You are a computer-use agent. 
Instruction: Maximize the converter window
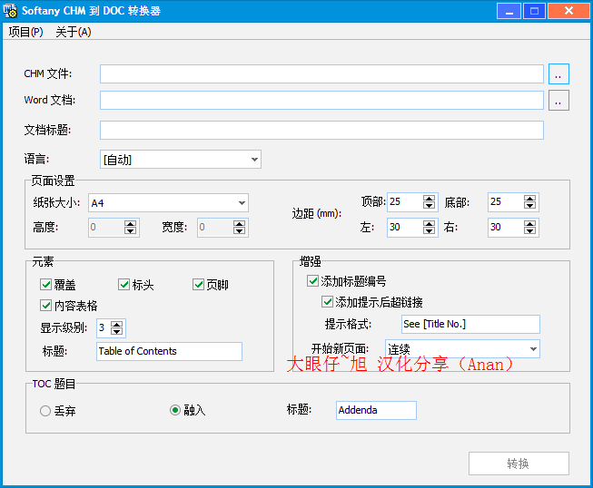coord(534,11)
